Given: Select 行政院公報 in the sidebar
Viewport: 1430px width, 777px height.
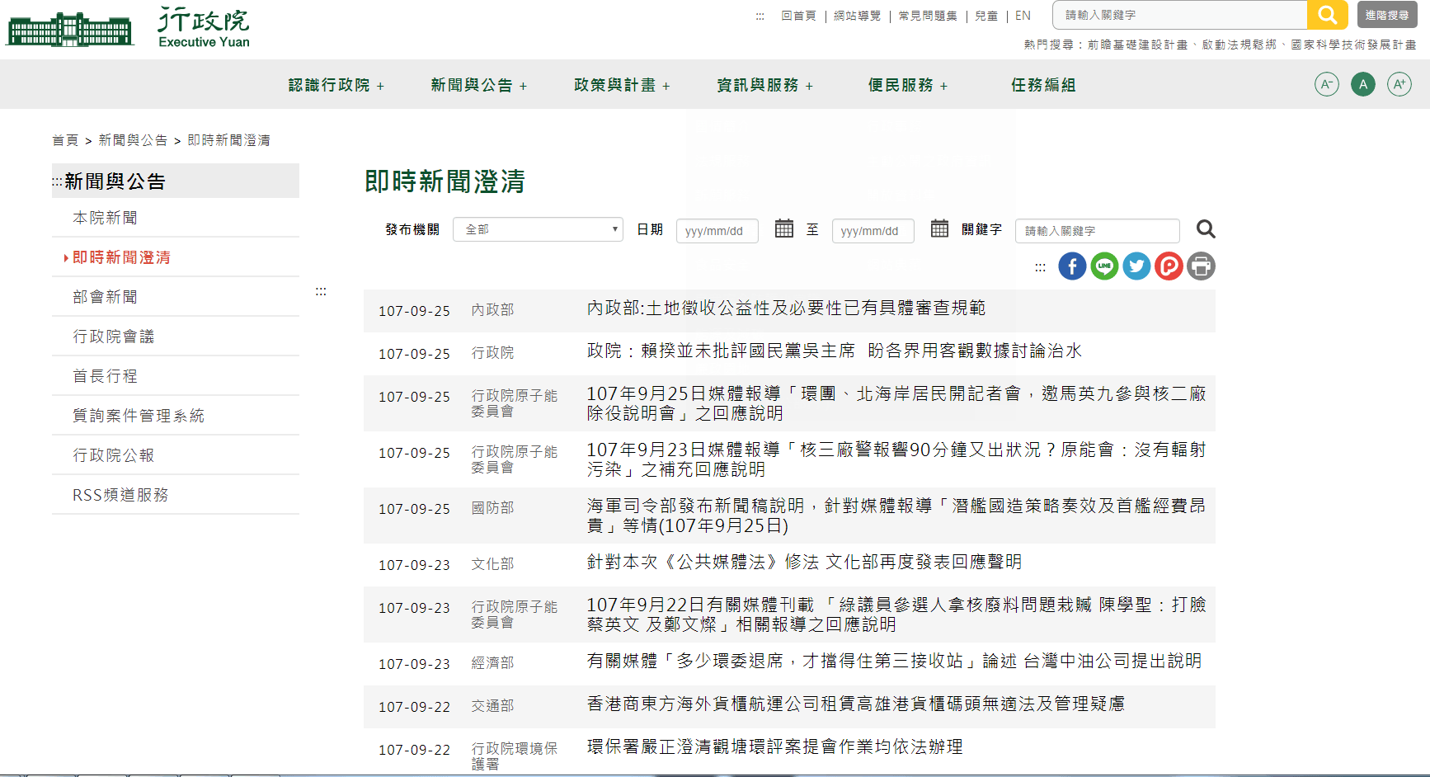Looking at the screenshot, I should point(114,455).
